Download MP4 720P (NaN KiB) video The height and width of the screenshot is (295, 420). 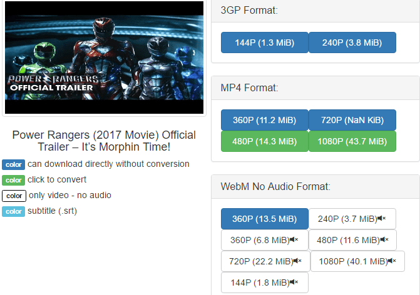352,120
